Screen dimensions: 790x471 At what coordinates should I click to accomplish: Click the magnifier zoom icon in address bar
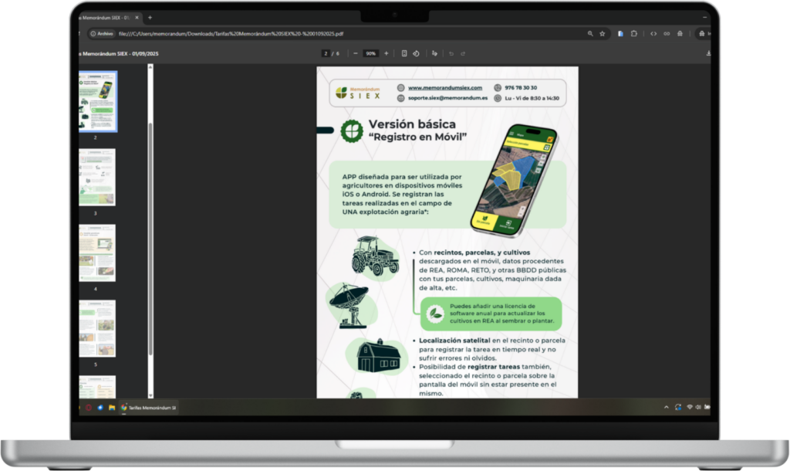(590, 34)
